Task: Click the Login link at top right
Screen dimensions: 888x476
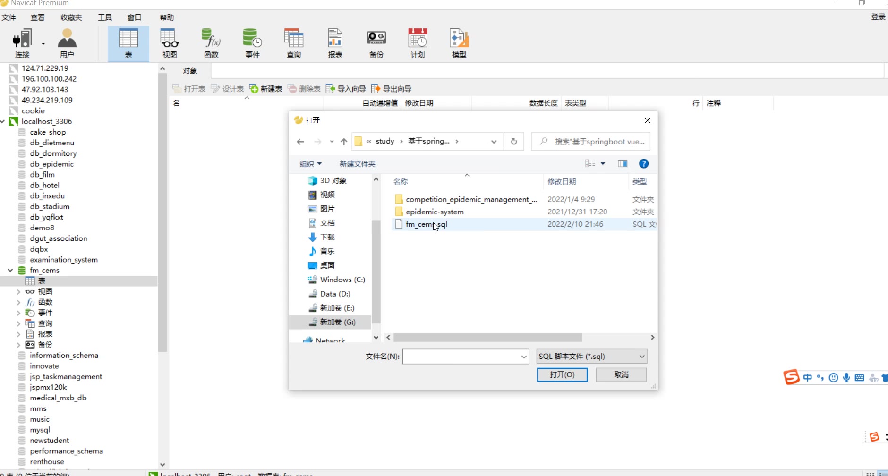Action: click(878, 17)
